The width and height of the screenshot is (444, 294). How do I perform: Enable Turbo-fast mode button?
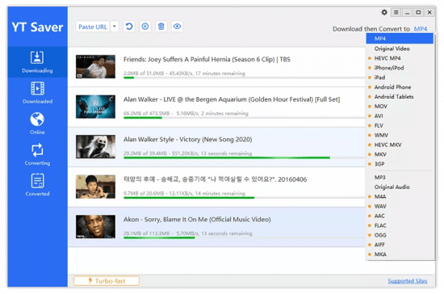click(107, 281)
